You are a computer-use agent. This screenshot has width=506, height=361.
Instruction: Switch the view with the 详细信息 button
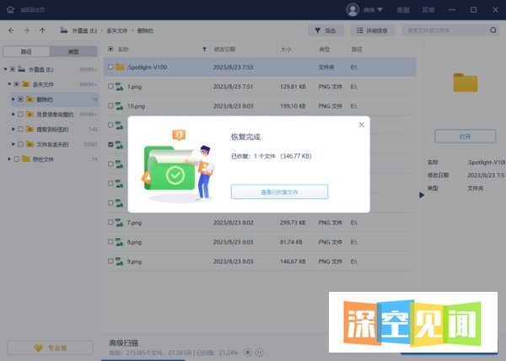[x=373, y=30]
